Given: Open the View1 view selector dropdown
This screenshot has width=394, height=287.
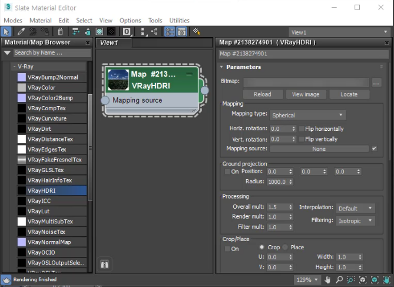Looking at the screenshot, I should 340,32.
